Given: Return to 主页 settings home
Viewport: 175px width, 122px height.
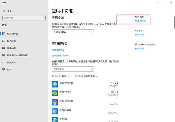Looking at the screenshot, I should pyautogui.click(x=10, y=11).
